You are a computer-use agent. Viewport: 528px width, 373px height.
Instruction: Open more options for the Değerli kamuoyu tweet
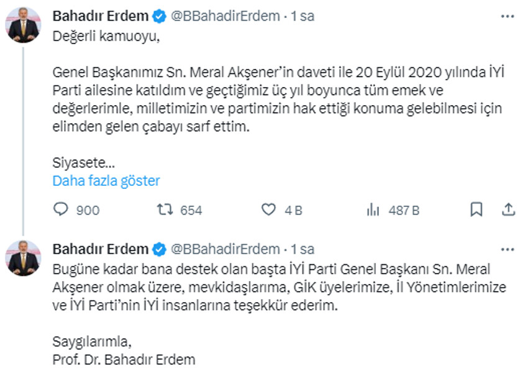[507, 16]
